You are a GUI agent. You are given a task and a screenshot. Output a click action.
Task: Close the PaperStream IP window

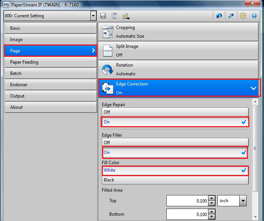pos(252,3)
